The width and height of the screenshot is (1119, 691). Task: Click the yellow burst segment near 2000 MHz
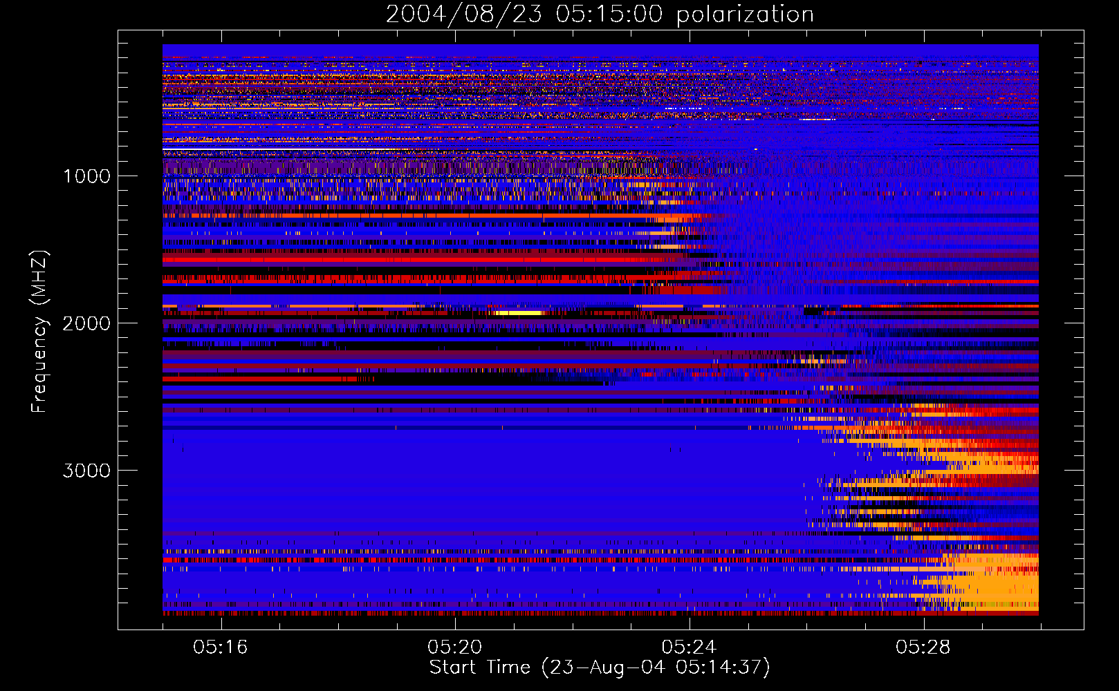tap(519, 313)
